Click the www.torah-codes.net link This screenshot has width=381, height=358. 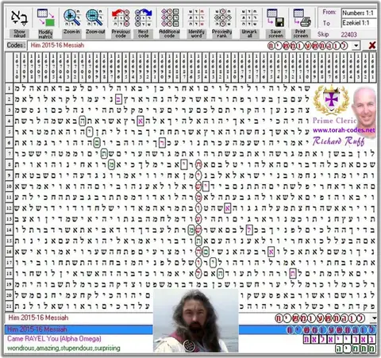[x=344, y=130]
